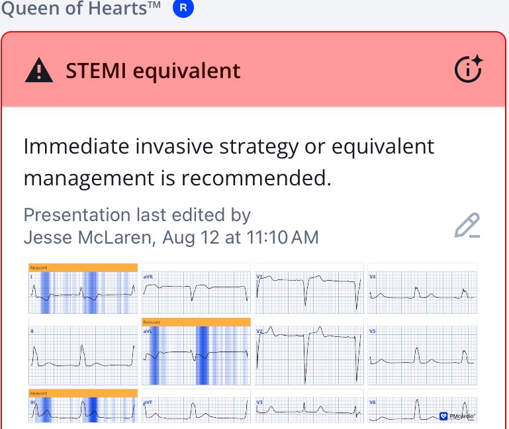Select the V1 lead tracing

tap(309, 289)
